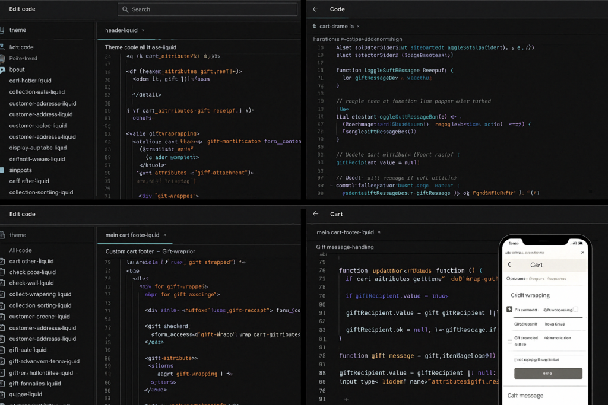Open "collection-sontiing-iquid" file

[x=41, y=193]
